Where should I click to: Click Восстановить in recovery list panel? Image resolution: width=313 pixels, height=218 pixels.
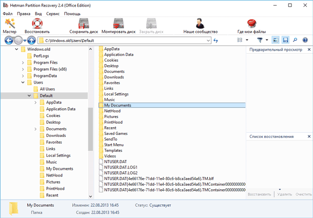click(x=259, y=194)
